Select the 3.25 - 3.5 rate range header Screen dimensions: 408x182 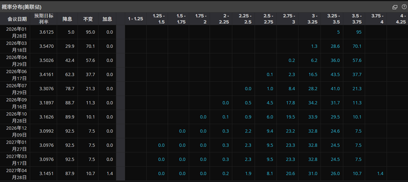click(334, 19)
